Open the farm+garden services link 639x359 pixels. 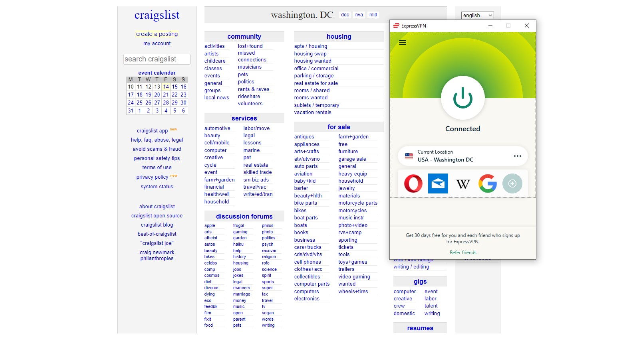click(220, 180)
